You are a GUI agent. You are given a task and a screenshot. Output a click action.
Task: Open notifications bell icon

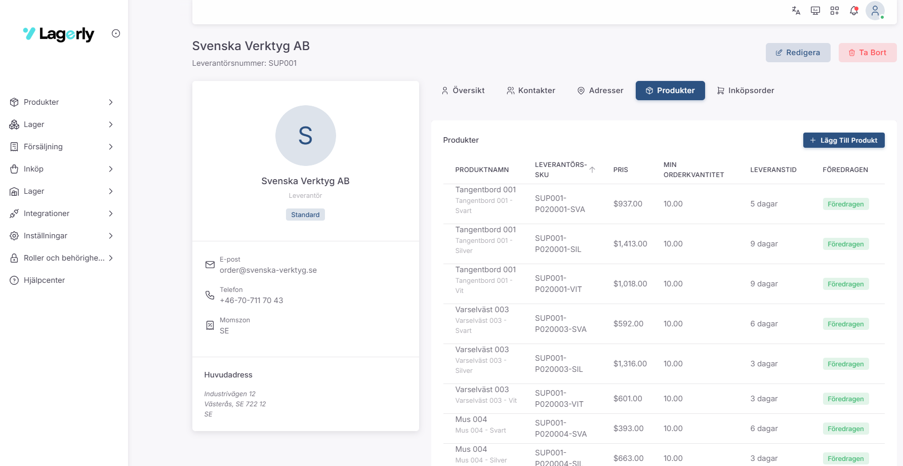point(854,11)
